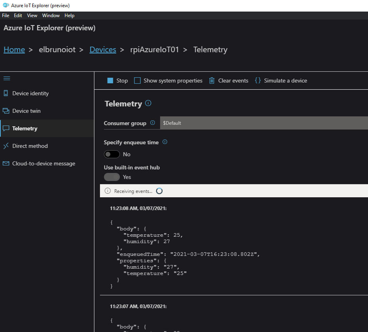Click the Stop telemetry icon
Viewport: 368px width, 332px height.
click(x=110, y=81)
